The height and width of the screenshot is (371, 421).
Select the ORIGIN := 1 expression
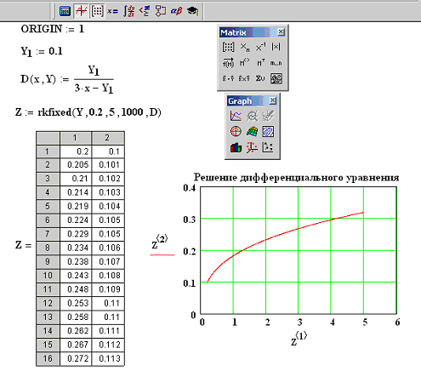click(x=53, y=29)
